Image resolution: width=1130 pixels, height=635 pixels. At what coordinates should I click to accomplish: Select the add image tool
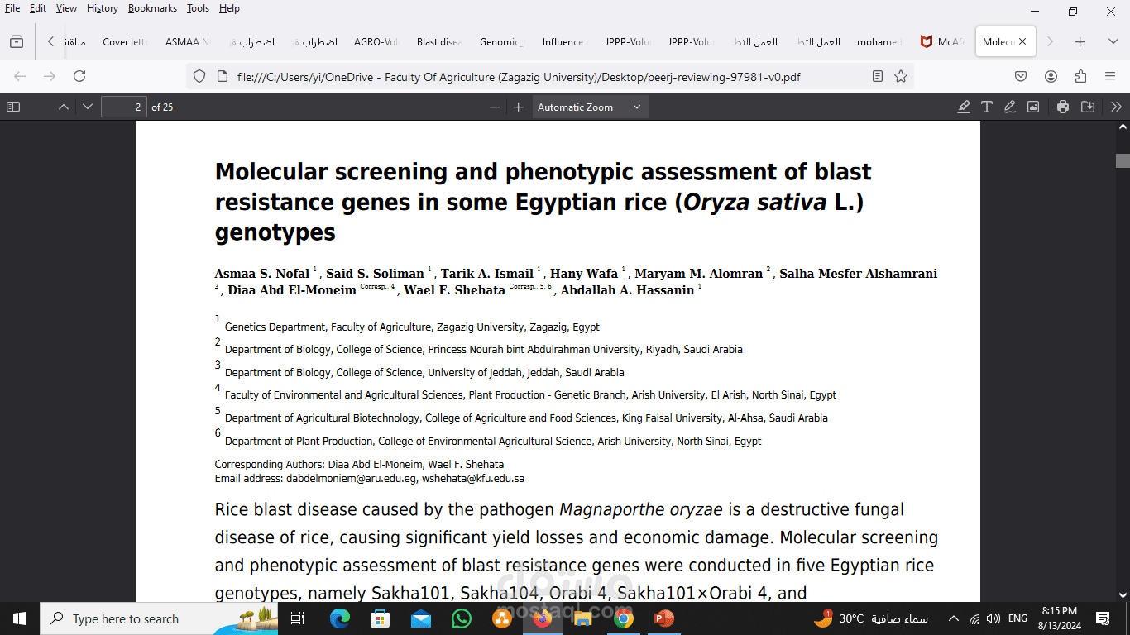tap(1033, 107)
